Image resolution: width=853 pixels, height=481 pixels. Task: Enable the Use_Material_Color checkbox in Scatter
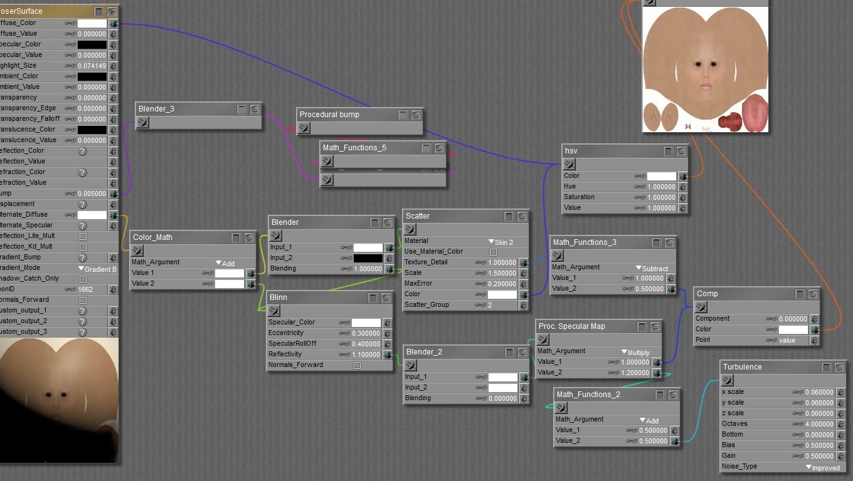pos(493,252)
